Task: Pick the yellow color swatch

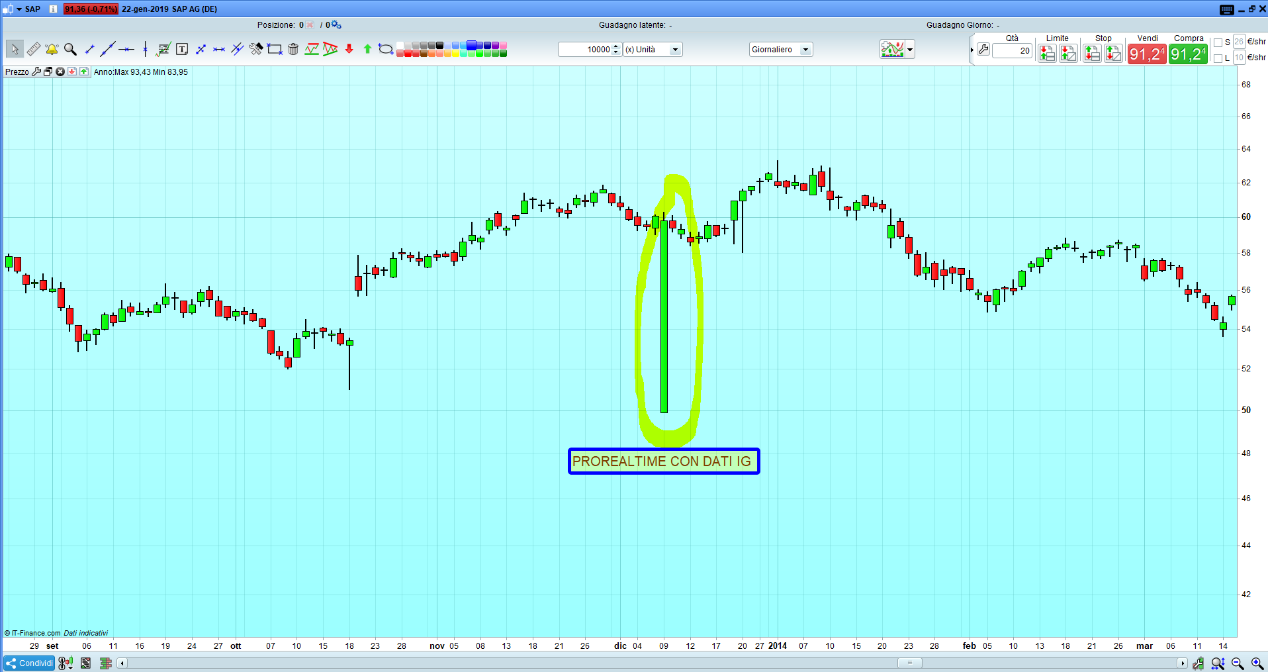Action: [x=455, y=54]
